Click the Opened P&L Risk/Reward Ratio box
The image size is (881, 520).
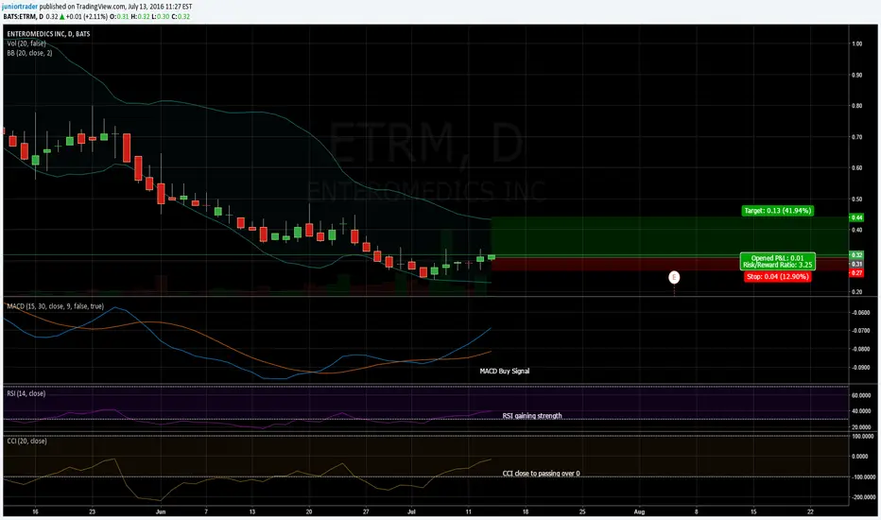pyautogui.click(x=778, y=261)
